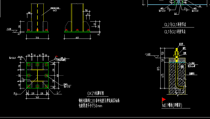Select 50 grout thickness dimension in bolt detail
The height and width of the screenshot is (119, 210).
click(x=163, y=60)
